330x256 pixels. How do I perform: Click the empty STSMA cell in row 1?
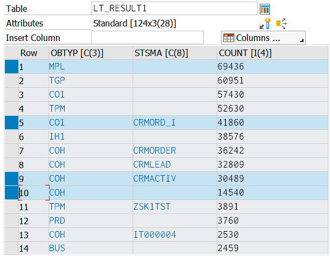(x=175, y=67)
